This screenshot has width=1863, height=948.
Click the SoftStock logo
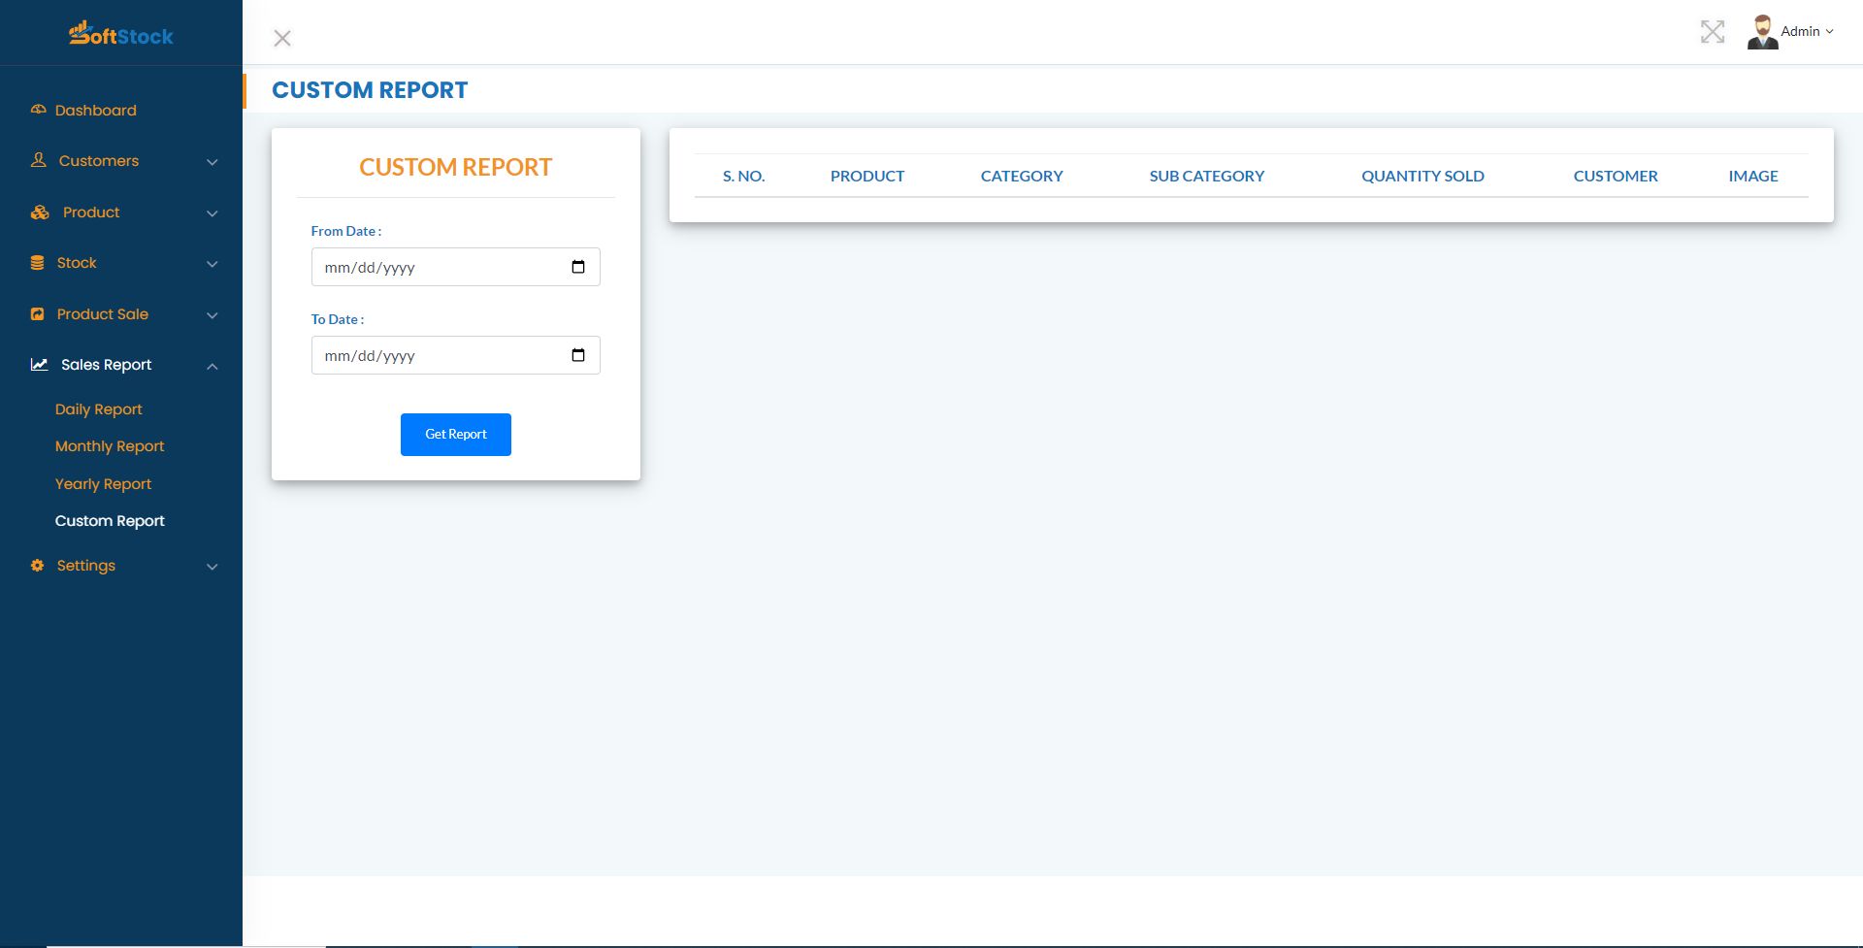click(121, 34)
